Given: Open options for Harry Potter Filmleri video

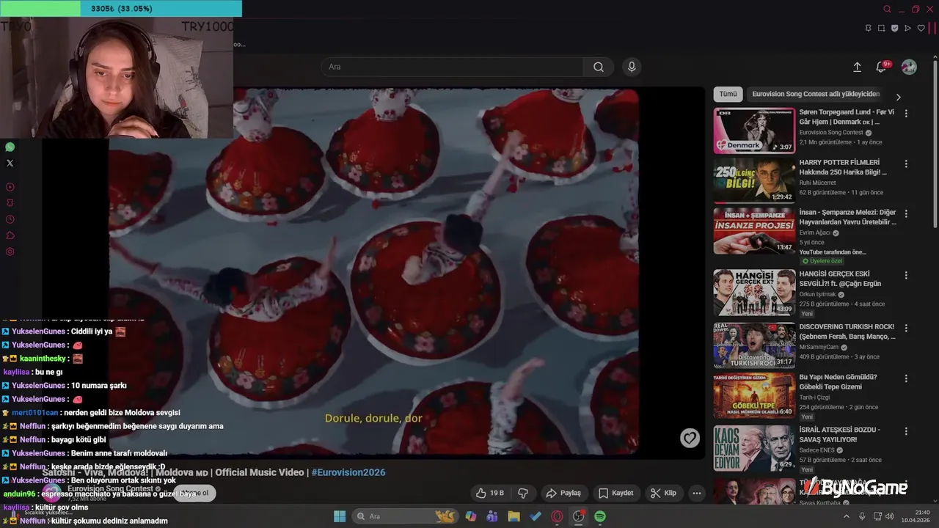Looking at the screenshot, I should click(906, 164).
